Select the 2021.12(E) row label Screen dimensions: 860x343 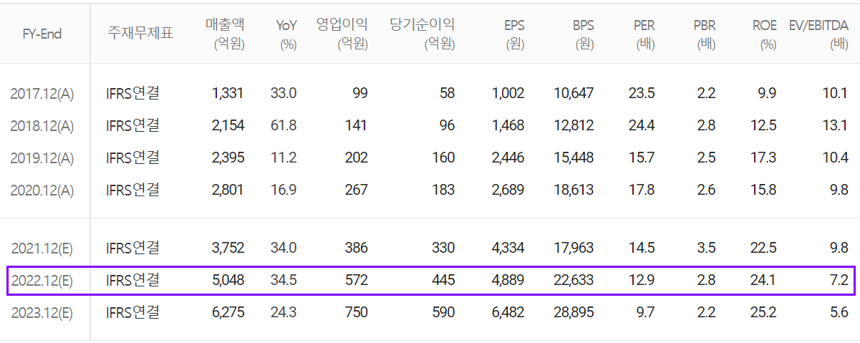coord(42,248)
